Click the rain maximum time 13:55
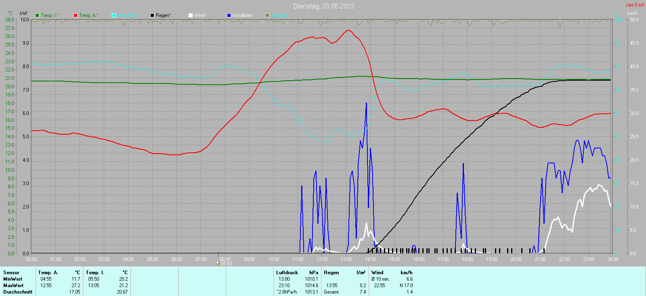The width and height of the screenshot is (646, 296). [x=332, y=286]
